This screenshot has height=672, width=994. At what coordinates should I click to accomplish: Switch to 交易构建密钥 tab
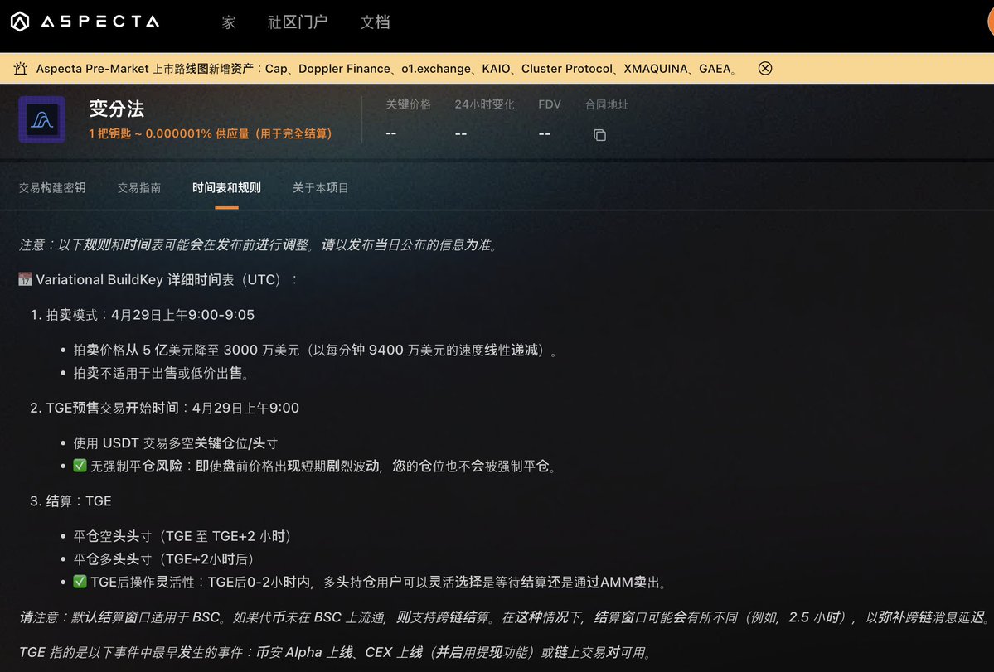(x=52, y=187)
